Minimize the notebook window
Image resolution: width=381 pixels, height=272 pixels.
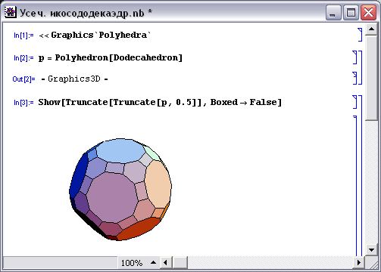tap(333, 13)
